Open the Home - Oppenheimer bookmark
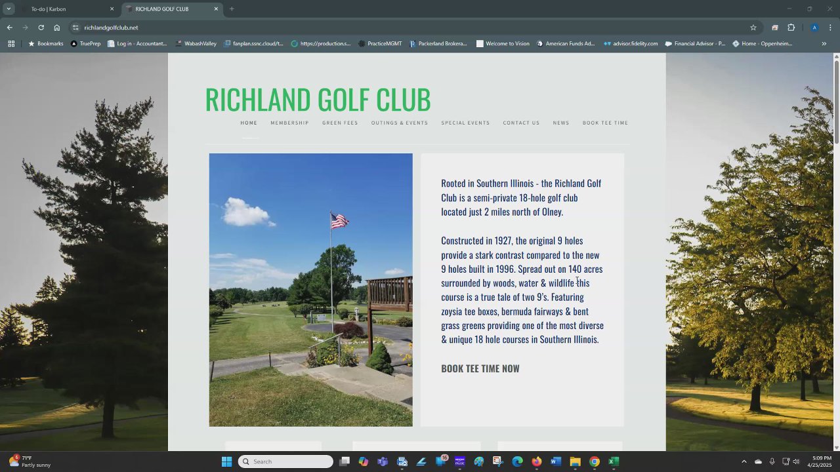Image resolution: width=840 pixels, height=472 pixels. [763, 44]
